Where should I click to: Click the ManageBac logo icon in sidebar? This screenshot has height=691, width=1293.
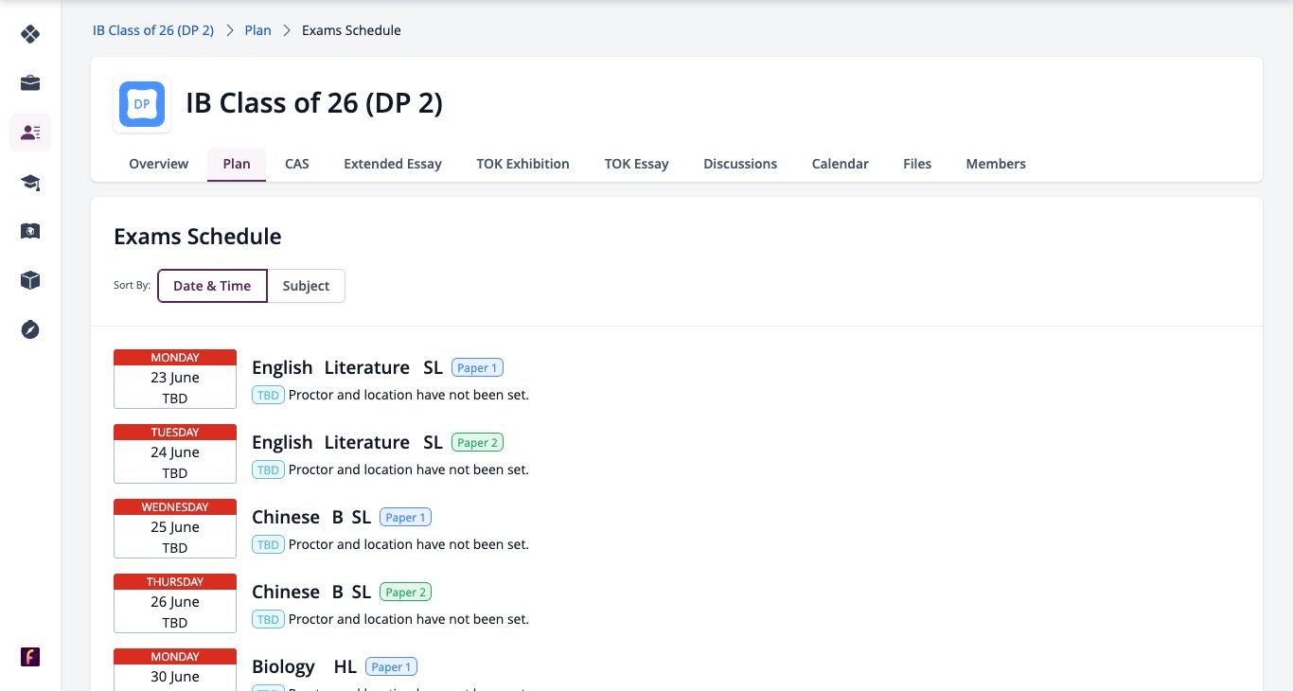tap(30, 34)
